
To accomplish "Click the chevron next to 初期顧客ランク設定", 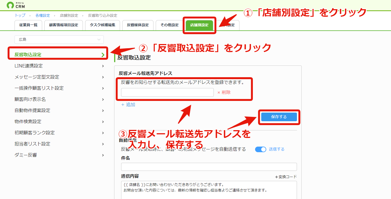I will [103, 133].
